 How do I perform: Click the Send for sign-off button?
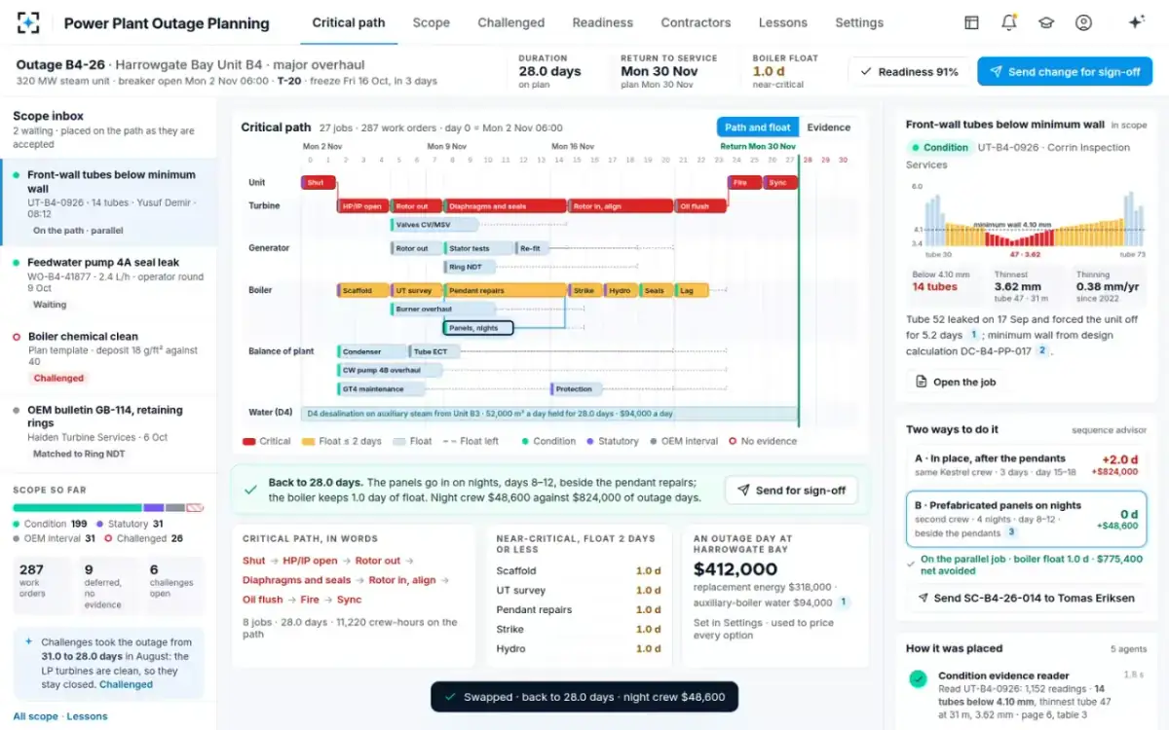(x=791, y=491)
